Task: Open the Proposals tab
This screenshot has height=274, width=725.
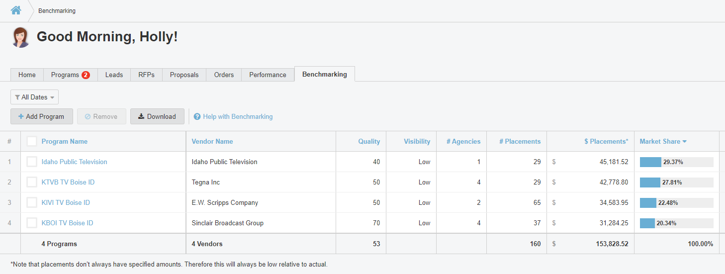Action: click(184, 75)
